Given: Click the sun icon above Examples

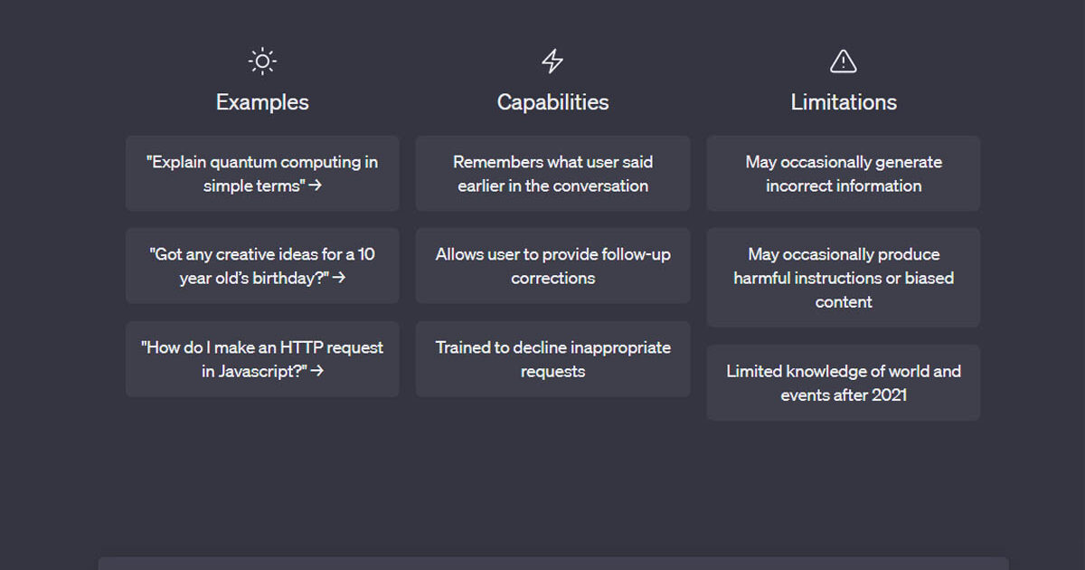Looking at the screenshot, I should pyautogui.click(x=262, y=62).
